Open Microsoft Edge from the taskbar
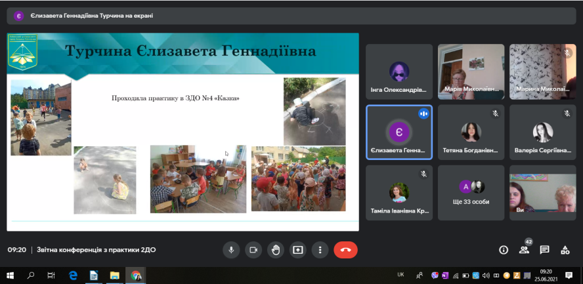The width and height of the screenshot is (583, 284). [73, 275]
